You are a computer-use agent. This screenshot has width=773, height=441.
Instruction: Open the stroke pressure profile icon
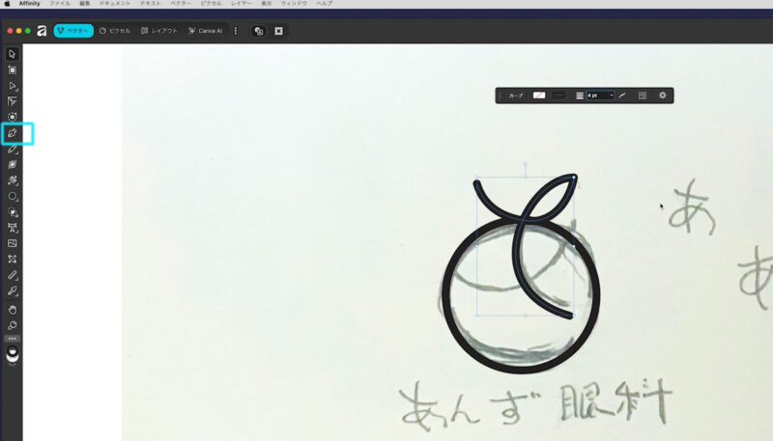[x=622, y=96]
